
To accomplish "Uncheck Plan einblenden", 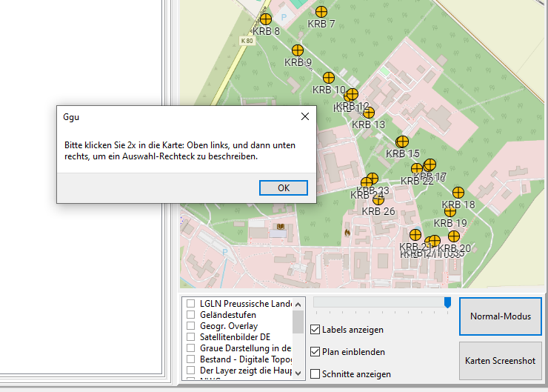I will 316,352.
